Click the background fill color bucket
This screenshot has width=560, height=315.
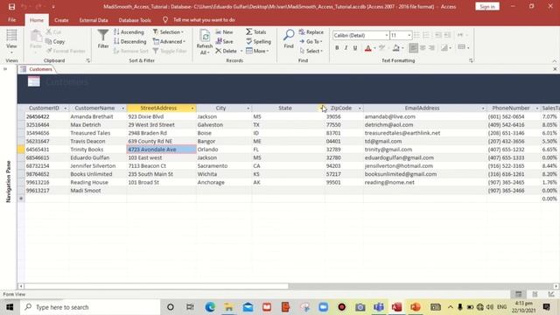click(x=395, y=48)
